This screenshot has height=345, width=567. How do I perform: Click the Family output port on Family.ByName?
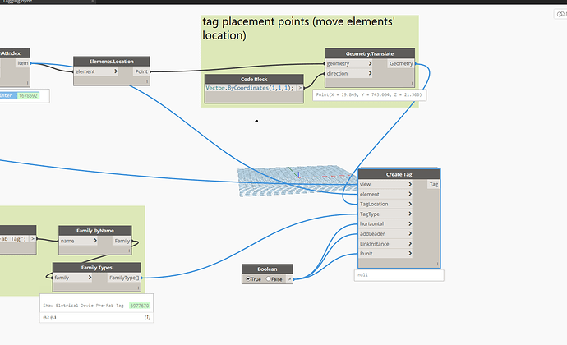[x=122, y=241]
